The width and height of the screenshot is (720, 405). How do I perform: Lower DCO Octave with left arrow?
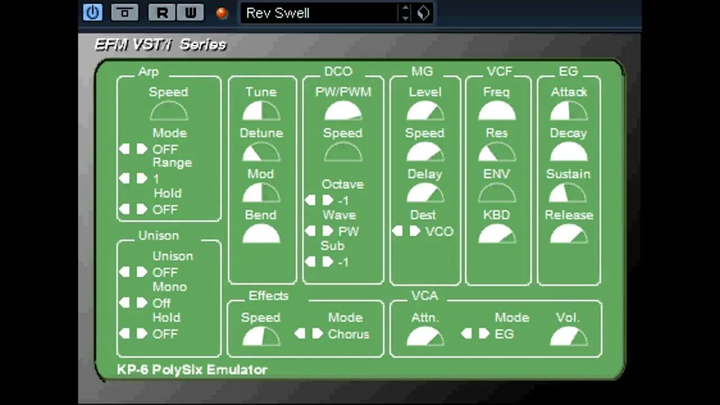310,200
